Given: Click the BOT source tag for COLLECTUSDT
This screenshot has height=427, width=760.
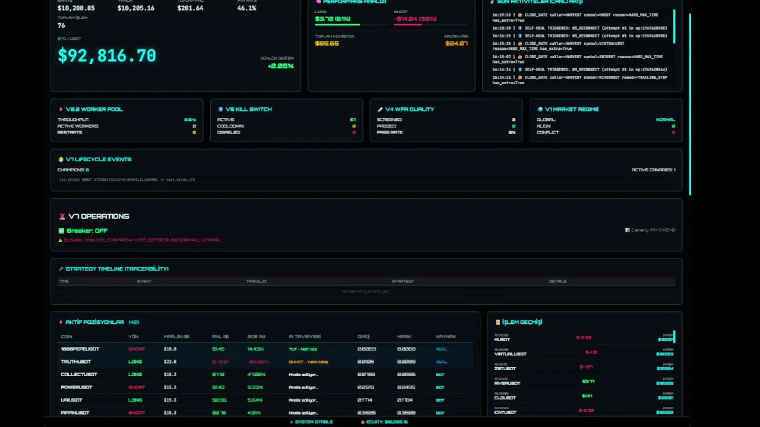Looking at the screenshot, I should coord(440,374).
